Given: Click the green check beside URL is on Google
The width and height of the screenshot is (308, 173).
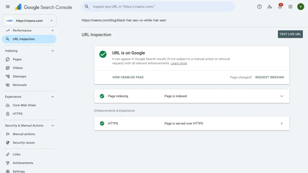Looking at the screenshot, I should pos(103,54).
